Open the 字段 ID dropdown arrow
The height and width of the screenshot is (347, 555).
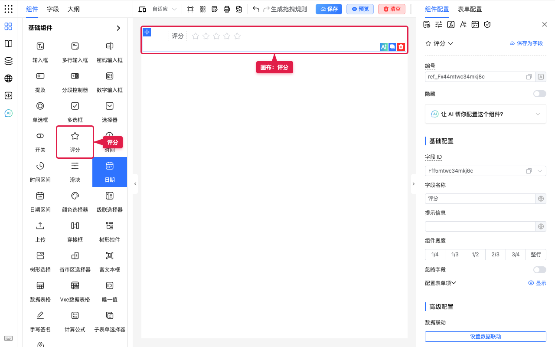[541, 171]
